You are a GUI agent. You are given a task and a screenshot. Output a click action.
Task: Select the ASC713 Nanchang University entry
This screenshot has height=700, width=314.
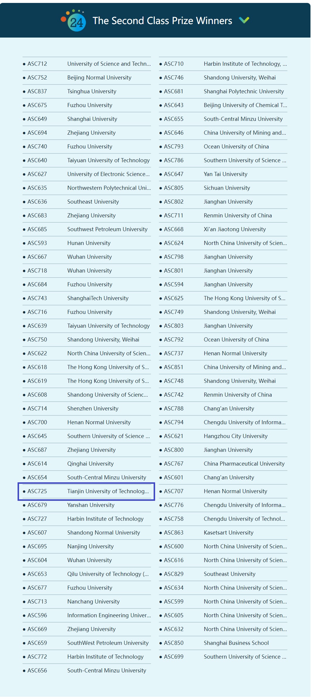click(87, 601)
